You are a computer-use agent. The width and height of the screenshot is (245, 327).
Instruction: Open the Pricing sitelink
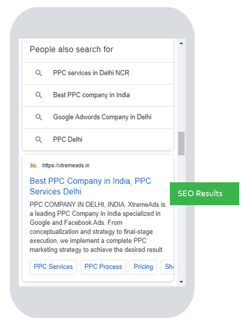pos(143,267)
